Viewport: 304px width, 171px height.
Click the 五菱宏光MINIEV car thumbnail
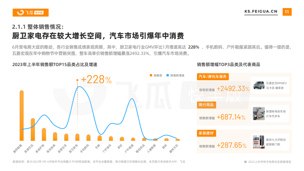[x=259, y=85]
